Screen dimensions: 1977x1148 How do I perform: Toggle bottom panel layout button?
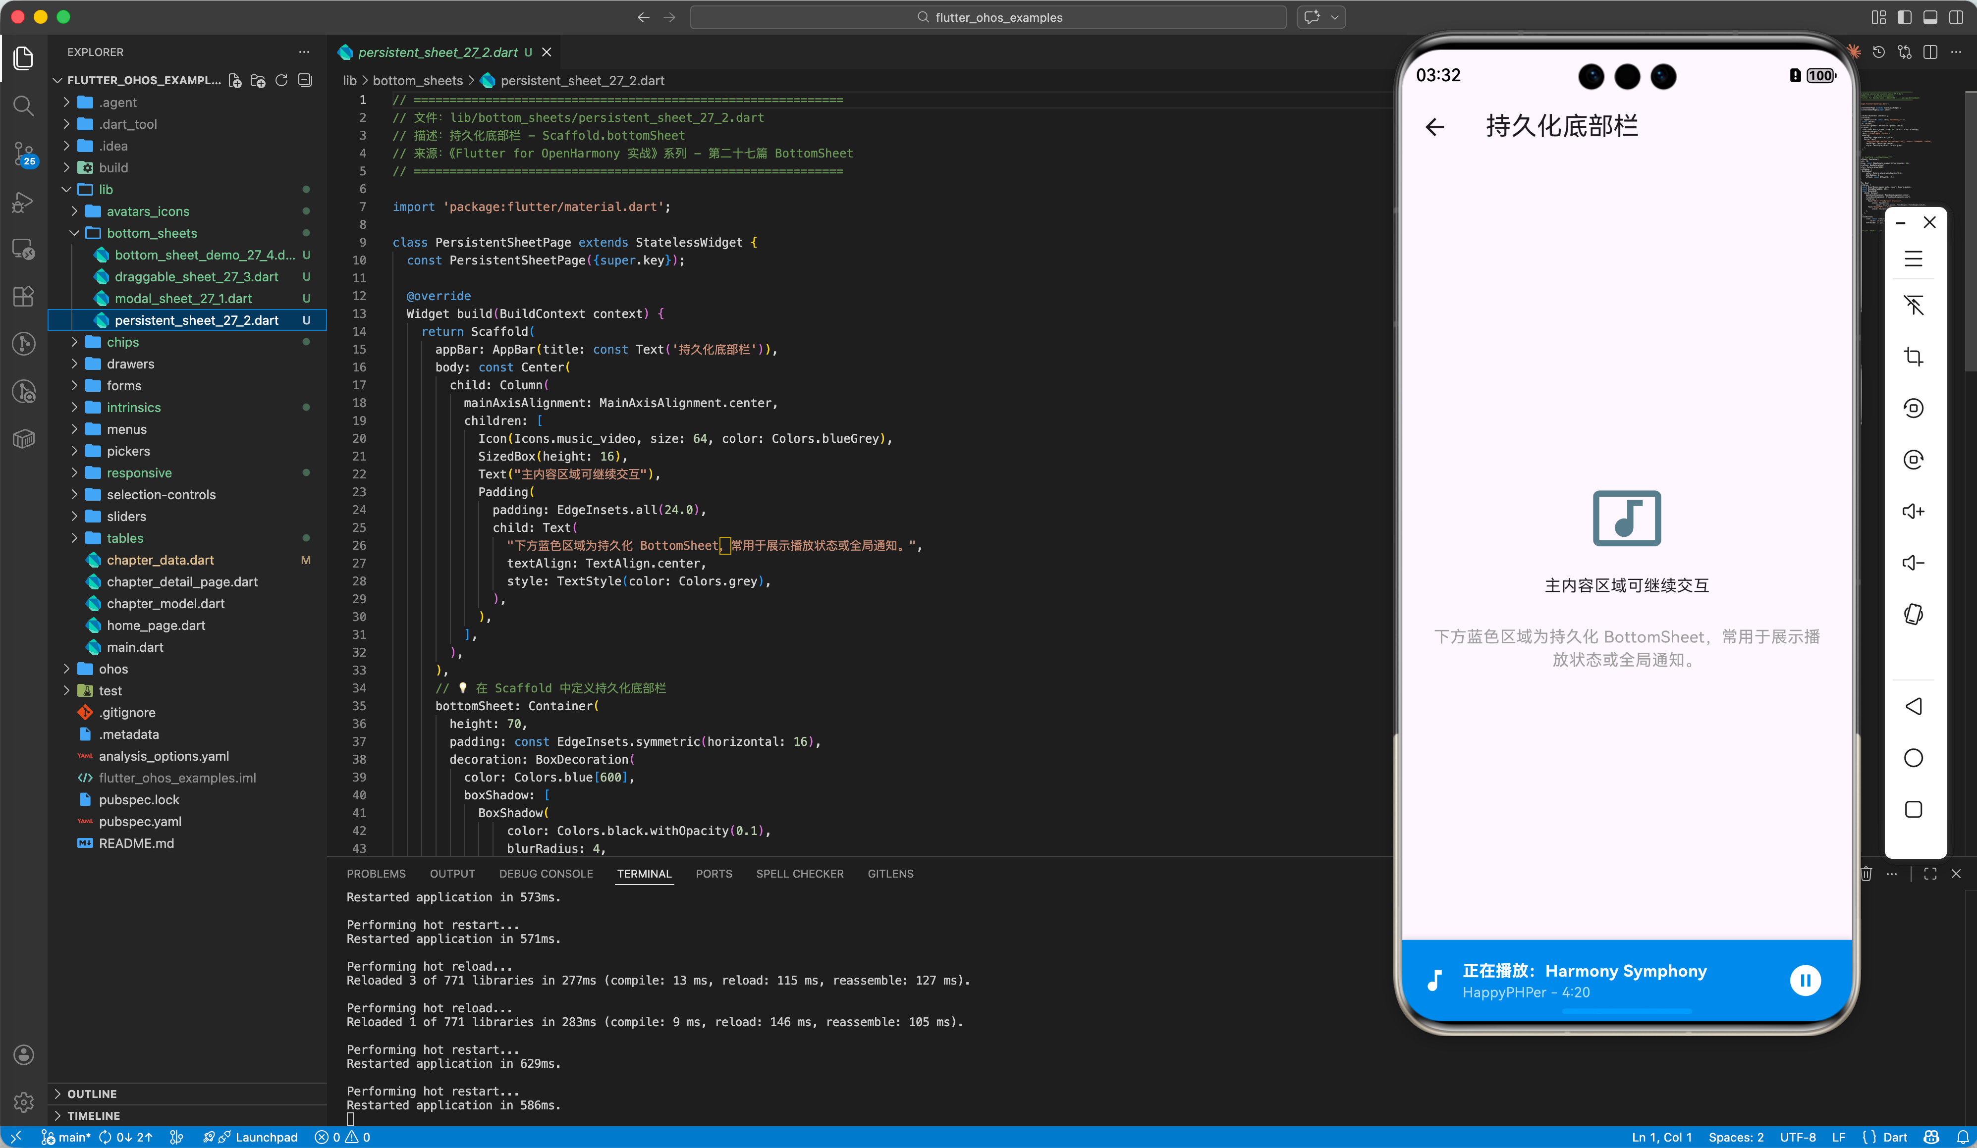click(x=1930, y=17)
